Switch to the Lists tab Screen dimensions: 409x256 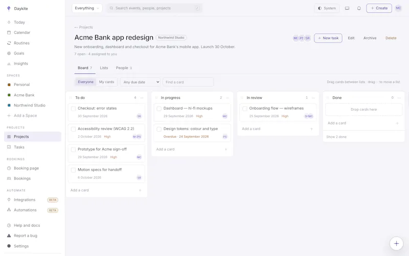[104, 68]
